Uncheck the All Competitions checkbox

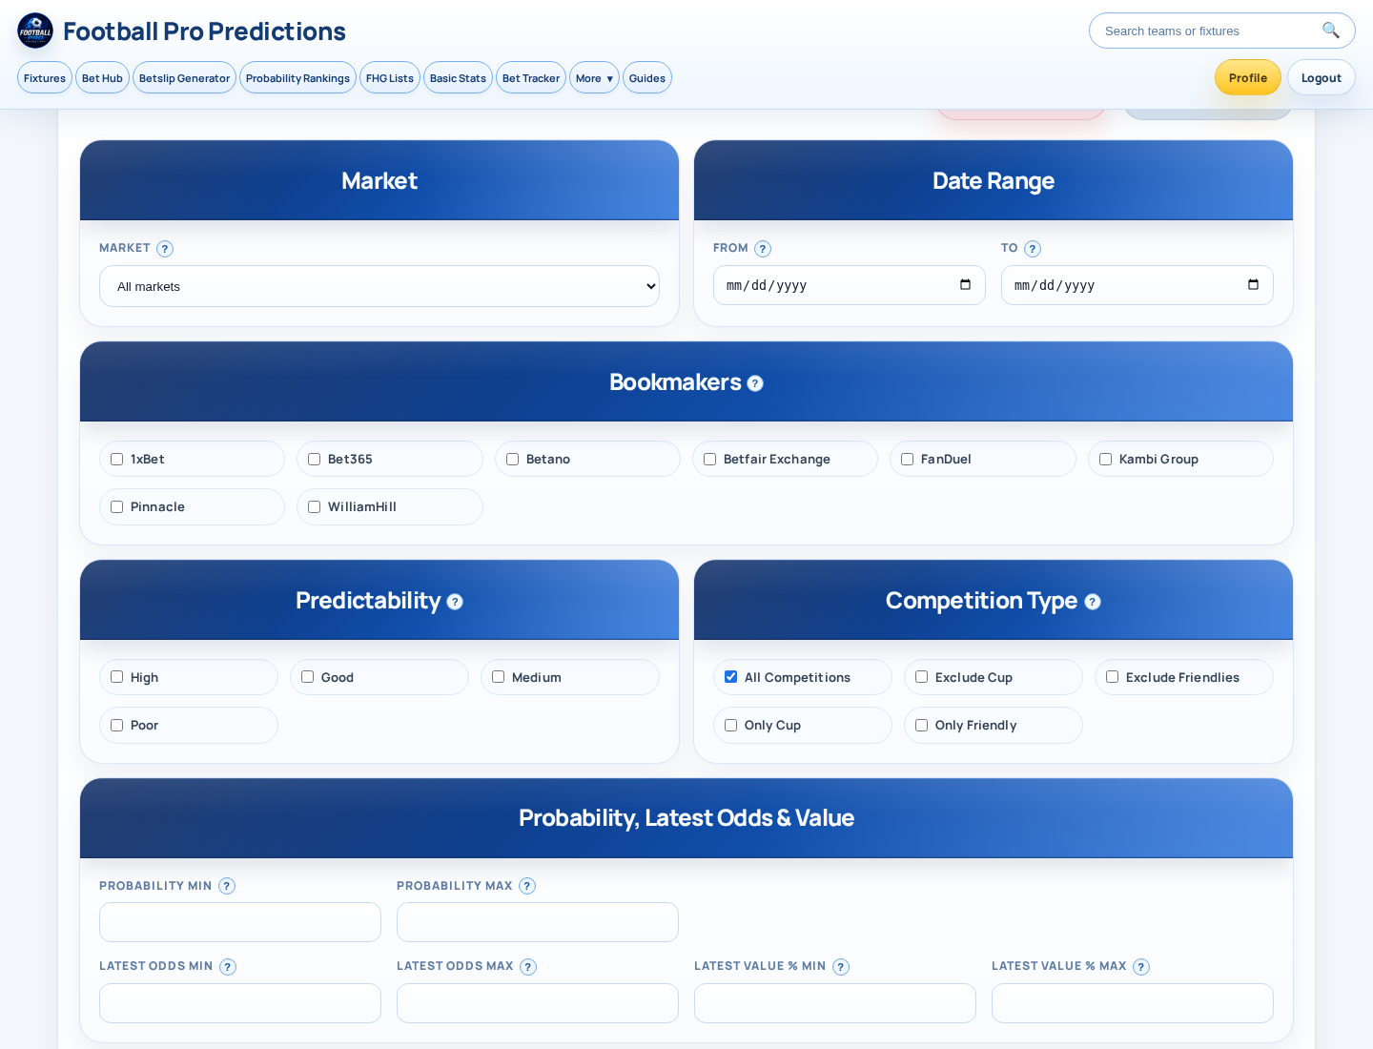731,677
